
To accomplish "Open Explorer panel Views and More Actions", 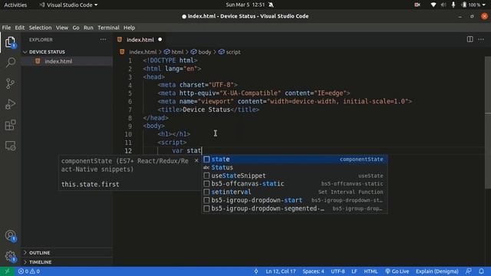I will 103,40.
